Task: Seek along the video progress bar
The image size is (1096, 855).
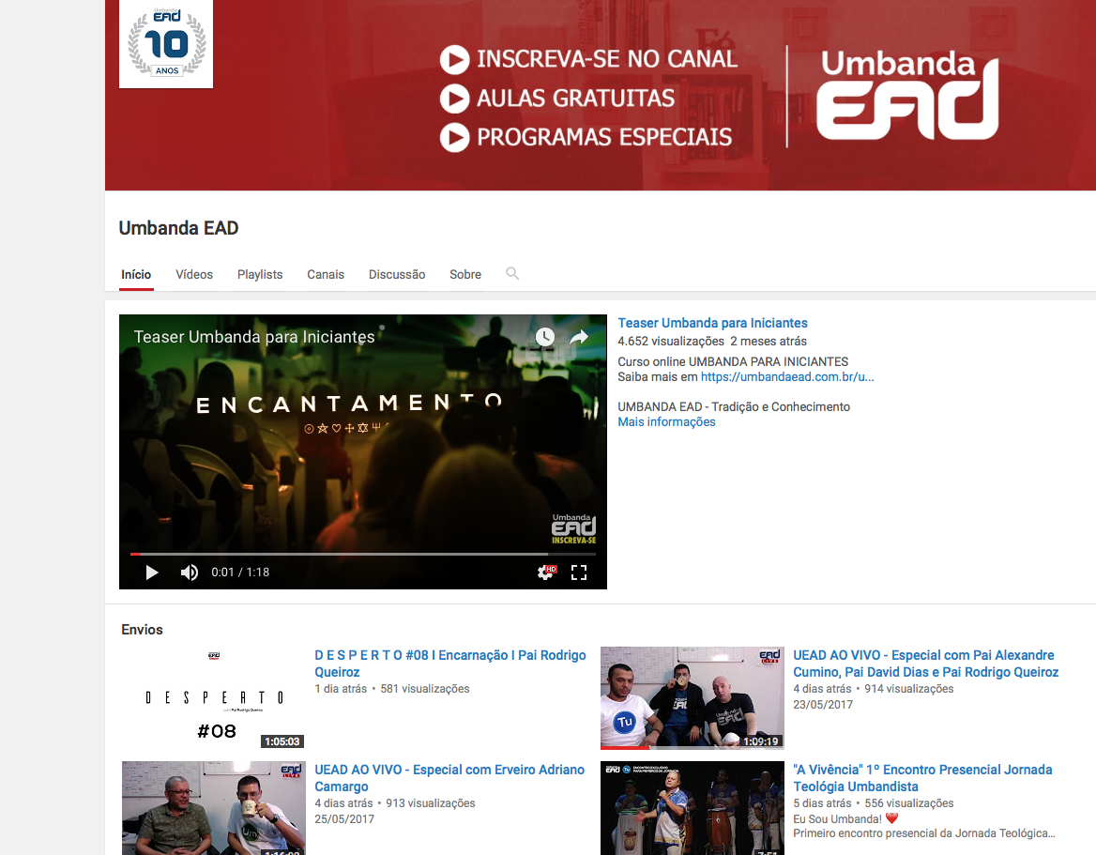Action: pos(363,554)
